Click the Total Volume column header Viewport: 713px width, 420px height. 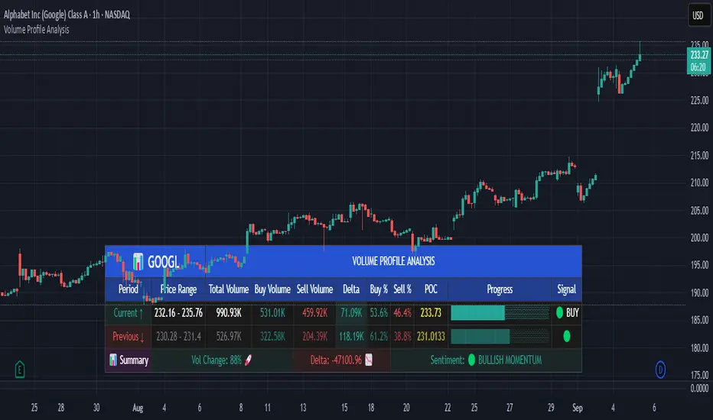click(228, 289)
